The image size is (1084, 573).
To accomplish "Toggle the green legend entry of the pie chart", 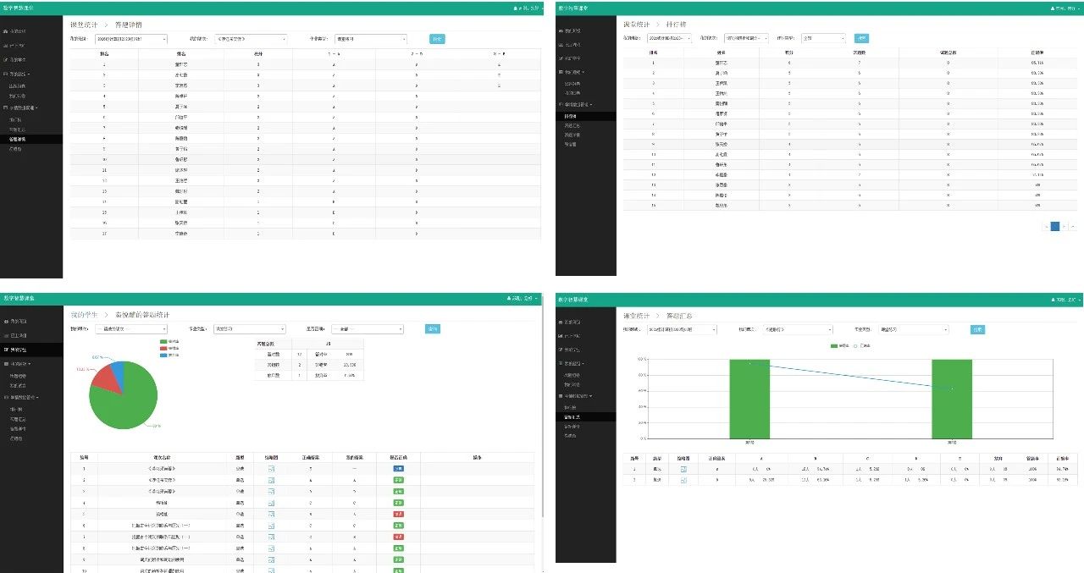I will tap(164, 342).
